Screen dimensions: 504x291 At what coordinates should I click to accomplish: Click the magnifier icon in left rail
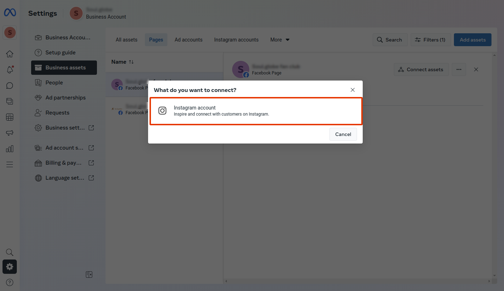10,252
